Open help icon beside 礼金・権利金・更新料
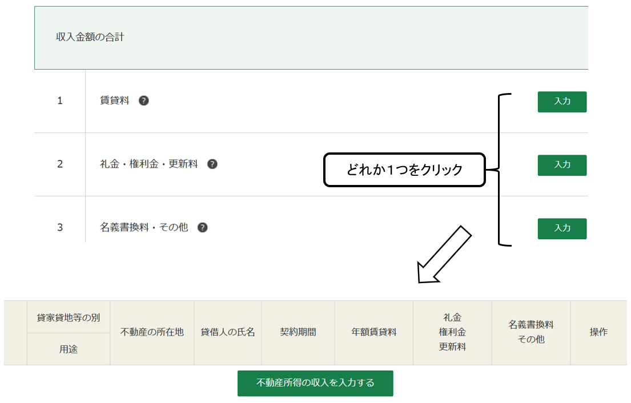 (212, 164)
